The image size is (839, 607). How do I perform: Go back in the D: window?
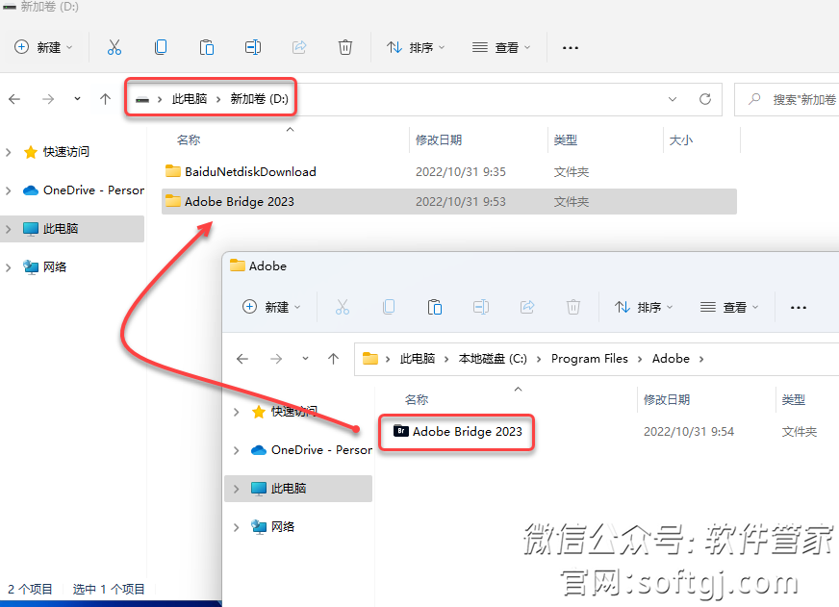coord(15,99)
